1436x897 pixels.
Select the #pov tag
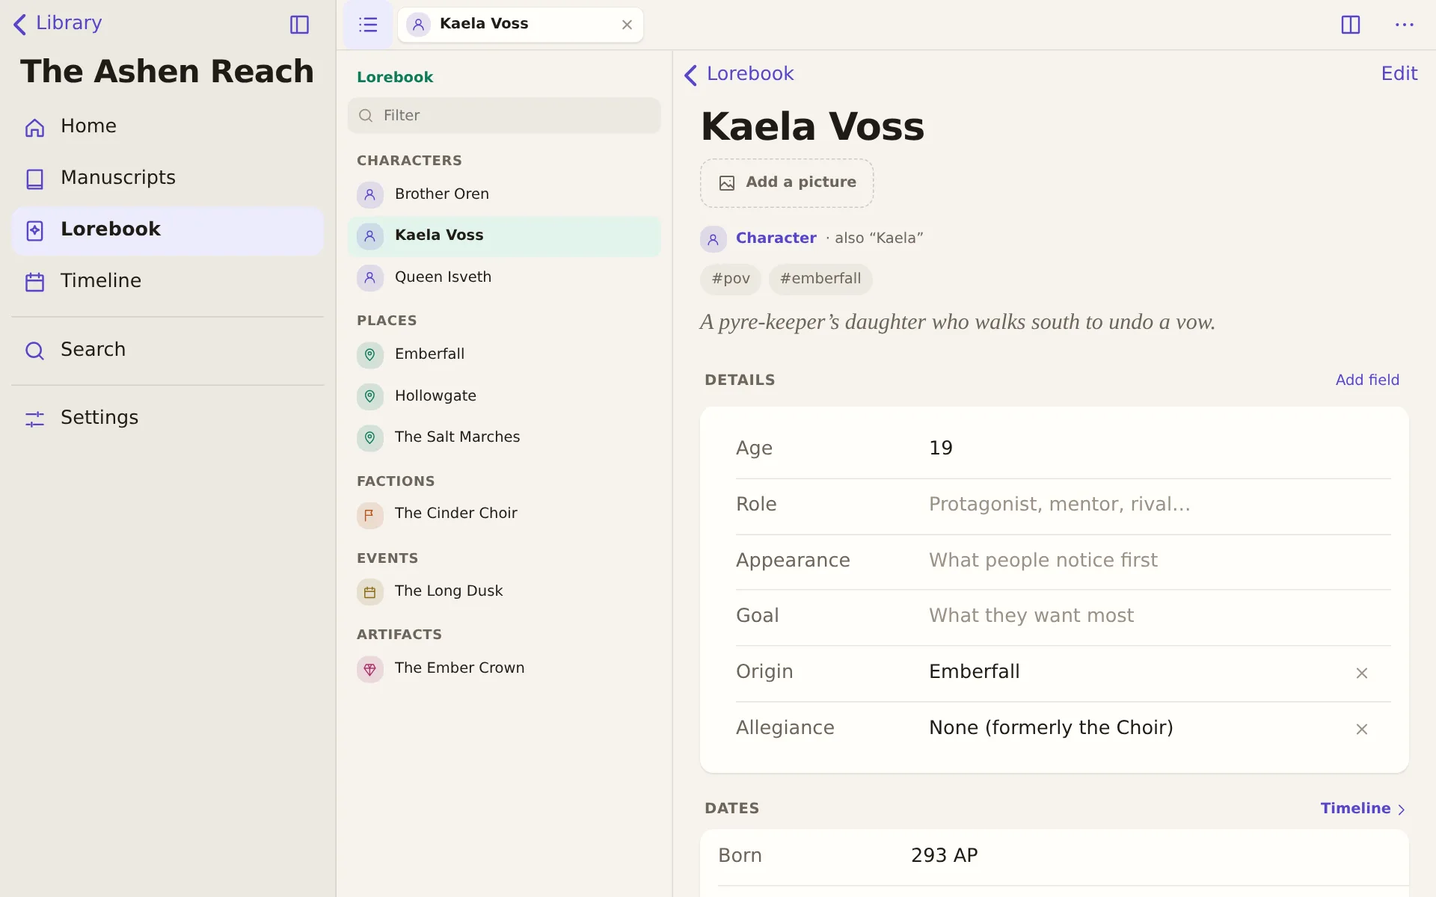click(731, 279)
